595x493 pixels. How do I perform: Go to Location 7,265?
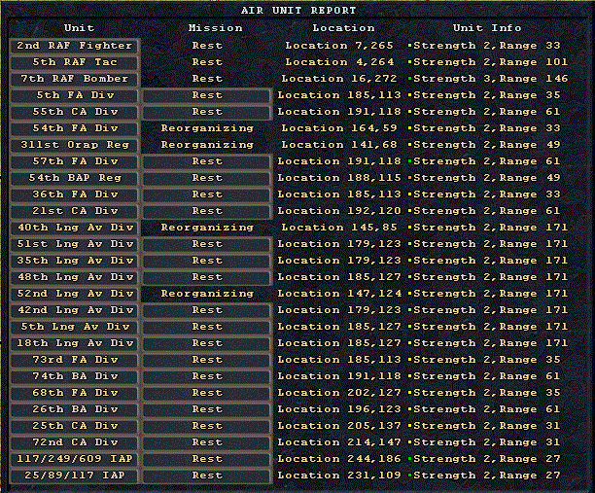click(x=339, y=46)
